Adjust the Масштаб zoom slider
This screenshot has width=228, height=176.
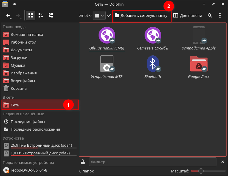[x=201, y=171]
